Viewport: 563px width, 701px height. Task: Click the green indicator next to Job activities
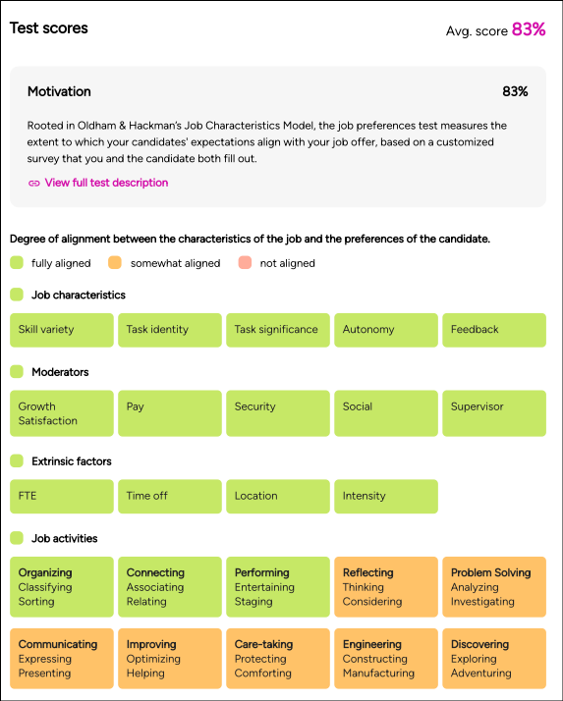(x=17, y=538)
